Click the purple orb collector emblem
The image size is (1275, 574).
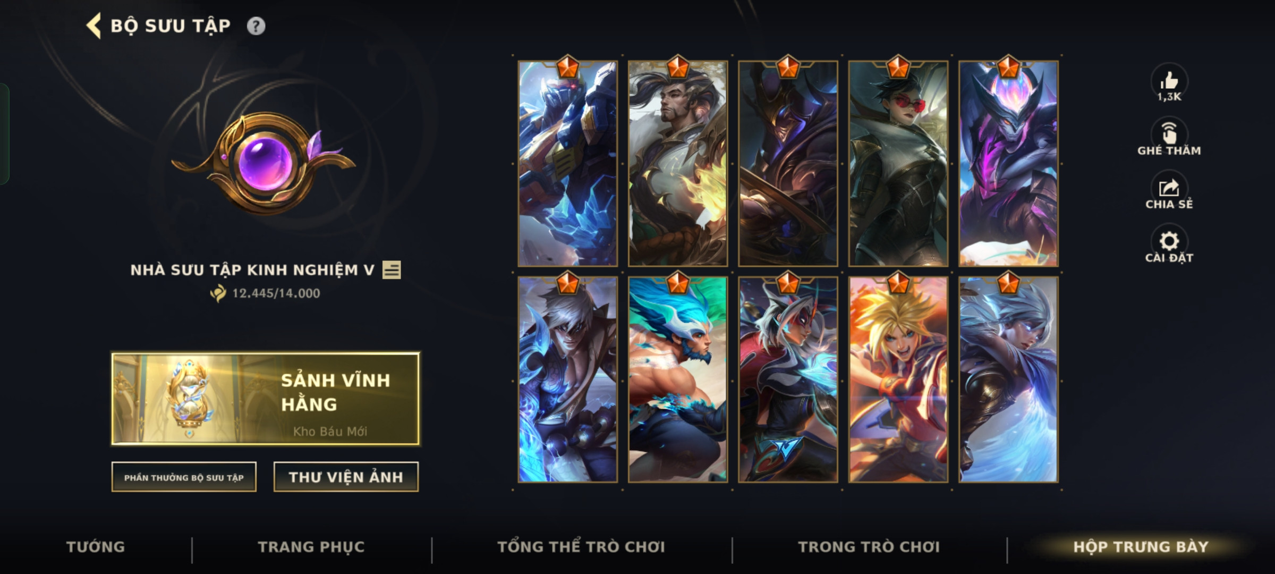264,163
